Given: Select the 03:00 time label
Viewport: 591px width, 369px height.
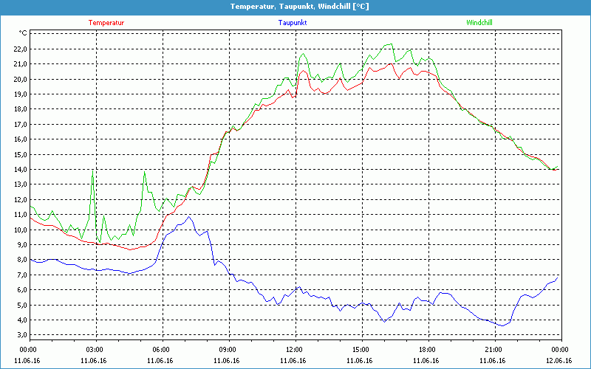Looking at the screenshot, I should pos(95,349).
